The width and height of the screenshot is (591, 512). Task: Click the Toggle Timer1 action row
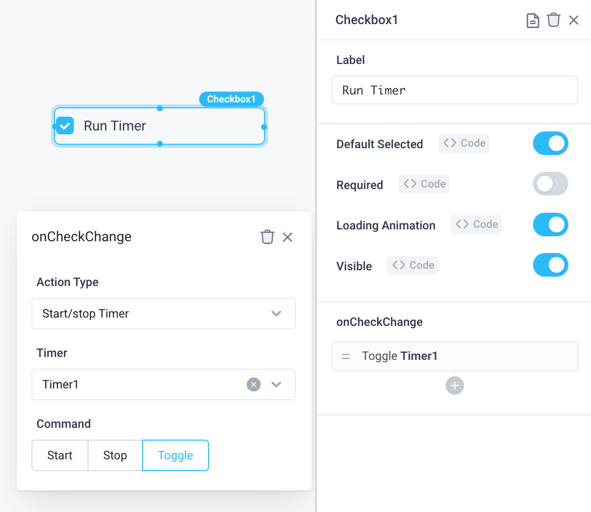click(x=454, y=356)
